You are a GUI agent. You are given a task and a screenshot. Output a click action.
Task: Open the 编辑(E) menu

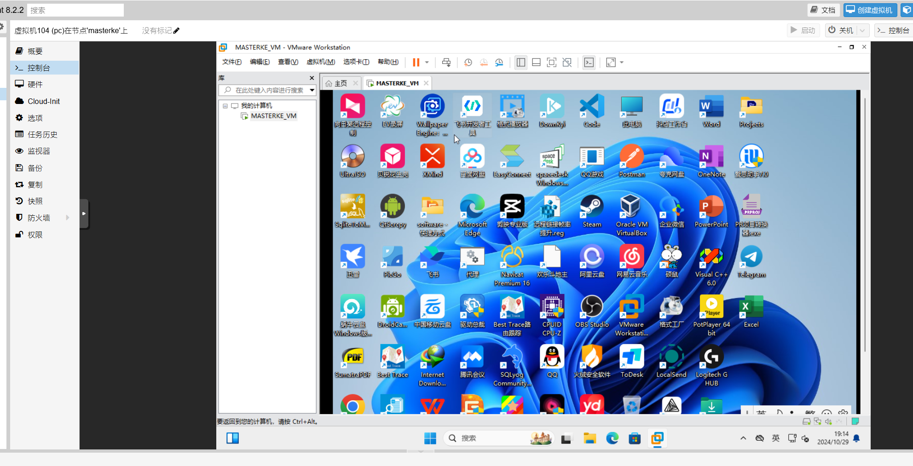coord(260,62)
